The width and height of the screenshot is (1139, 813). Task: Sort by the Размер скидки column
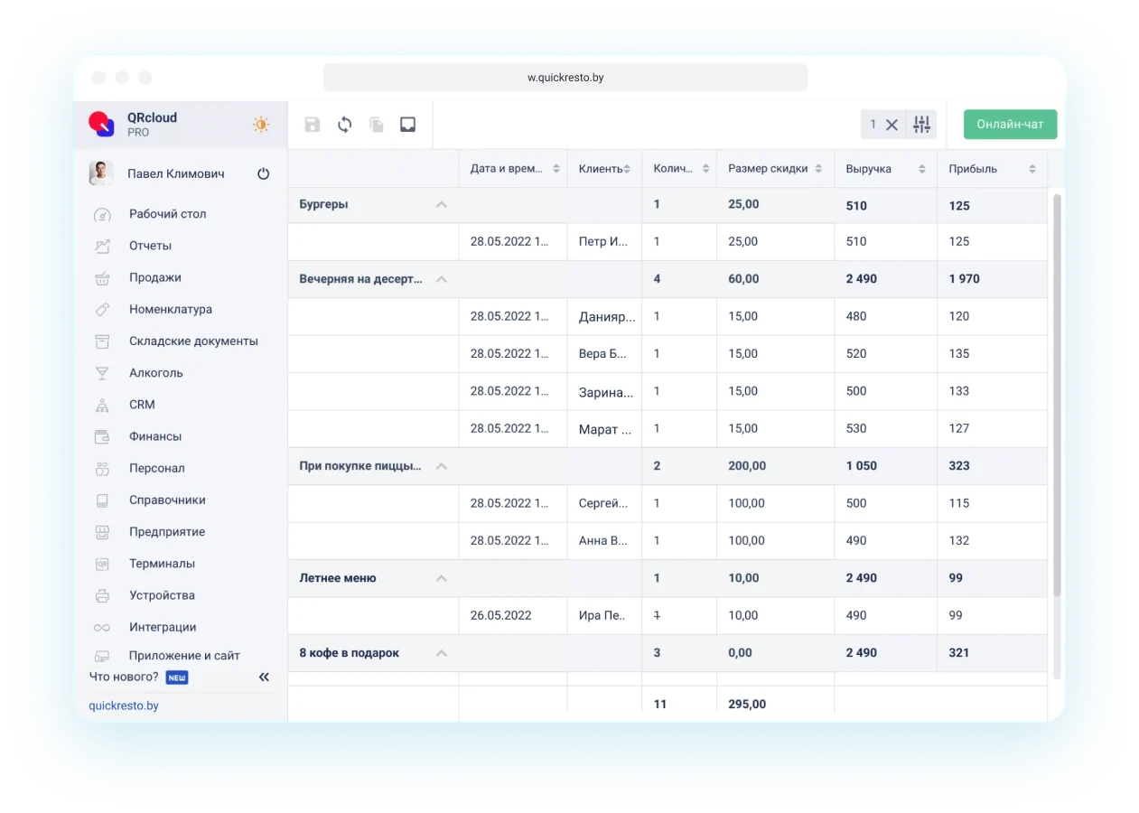[x=817, y=169]
